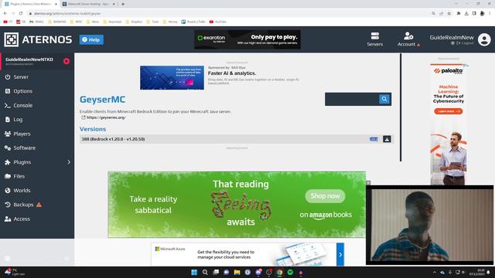
Task: Click the blue tag on version row
Action: pyautogui.click(x=374, y=139)
